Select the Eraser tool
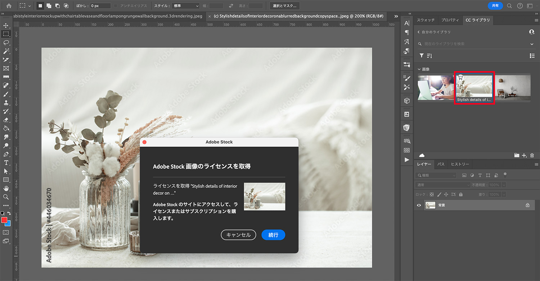 [6, 120]
